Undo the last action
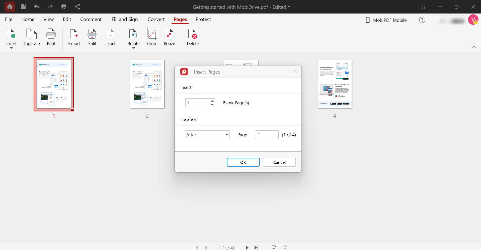 [37, 7]
